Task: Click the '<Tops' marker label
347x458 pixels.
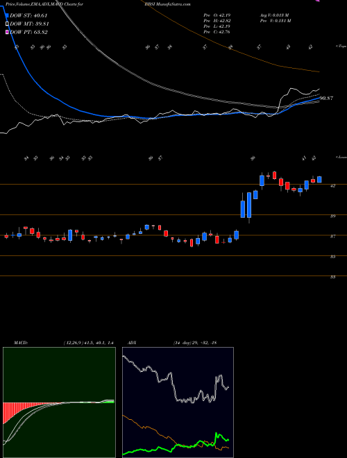Action: tap(341, 46)
